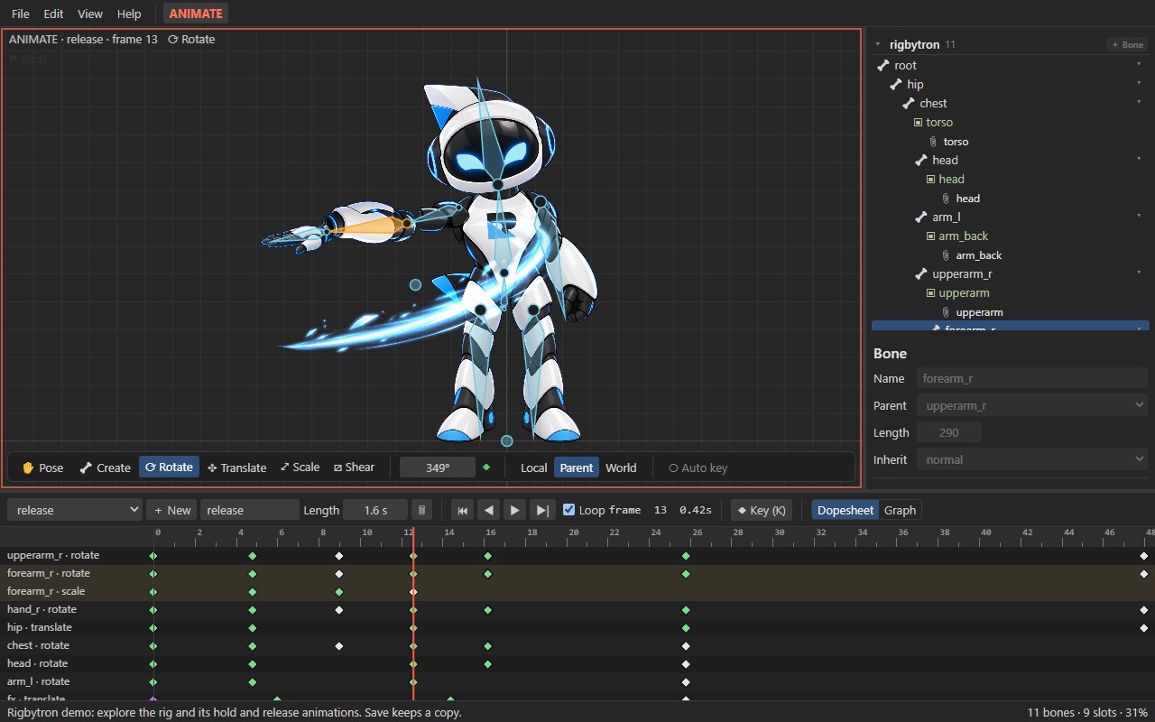
Task: Click the slot icon of green torso
Action: 919,122
